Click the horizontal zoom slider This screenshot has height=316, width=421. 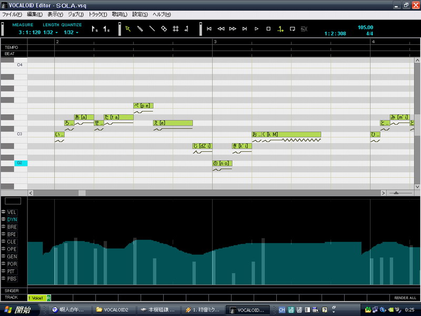(x=396, y=193)
